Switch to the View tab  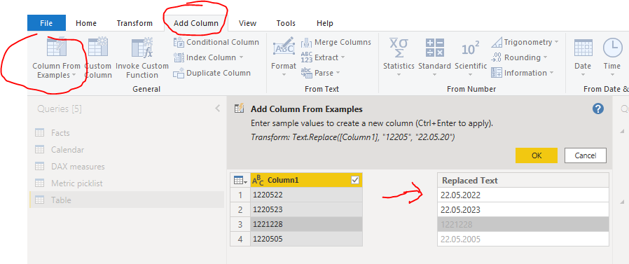click(x=247, y=23)
